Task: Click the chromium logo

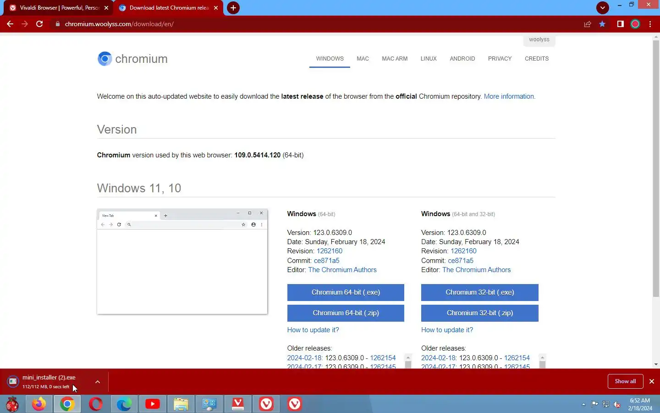Action: pos(132,59)
